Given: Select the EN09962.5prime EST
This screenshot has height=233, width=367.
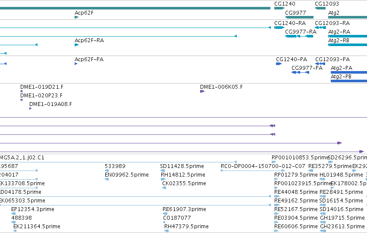Looking at the screenshot, I should [x=107, y=179].
